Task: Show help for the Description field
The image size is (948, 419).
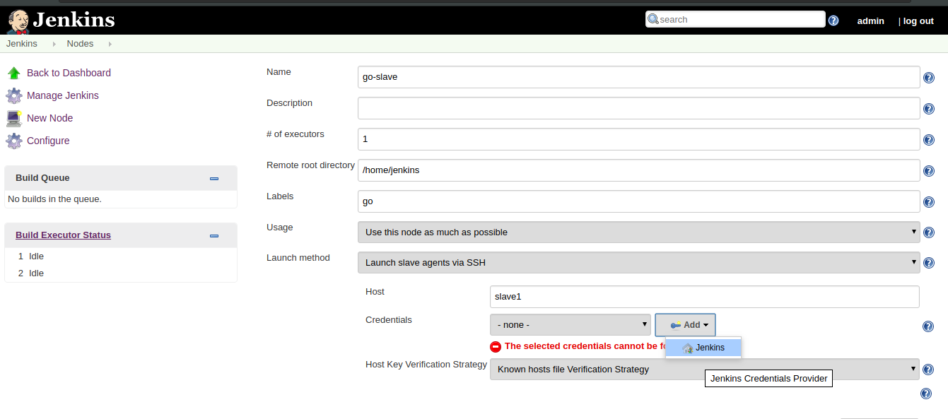Action: pos(929,109)
